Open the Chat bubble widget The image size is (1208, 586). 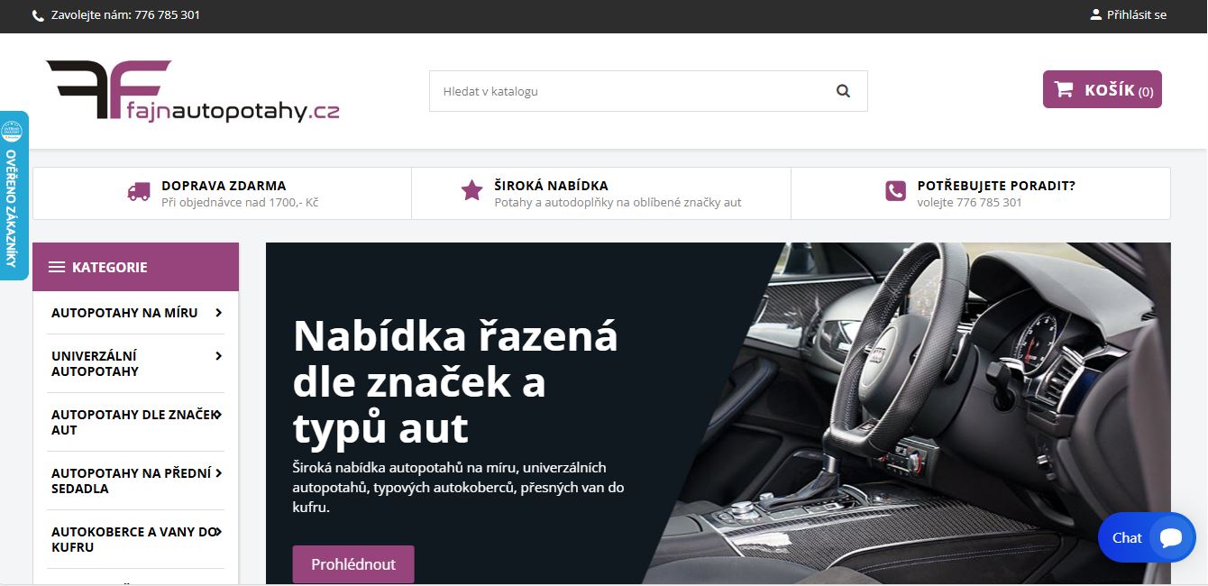1147,537
